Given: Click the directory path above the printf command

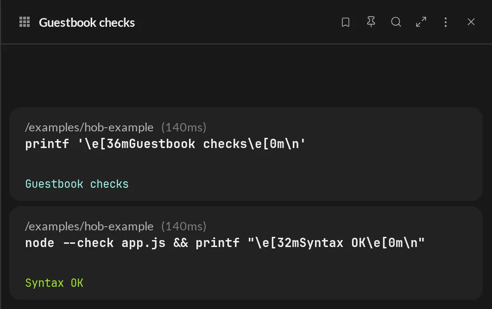Looking at the screenshot, I should coord(89,128).
